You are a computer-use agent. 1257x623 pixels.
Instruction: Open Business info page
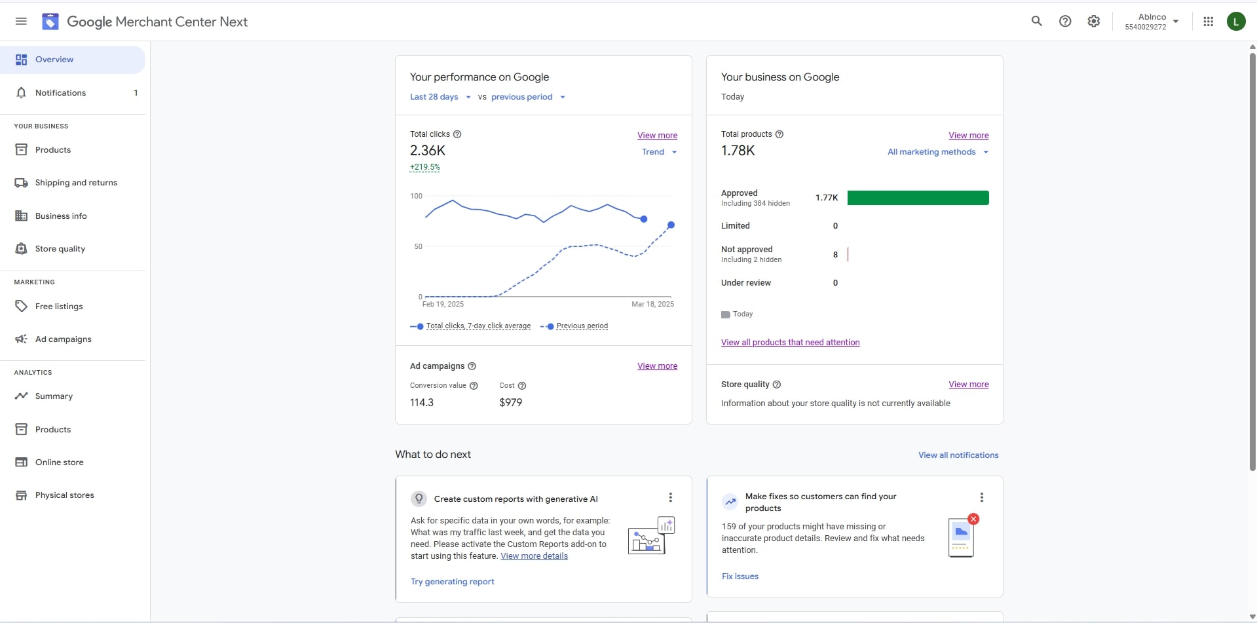pos(73,216)
